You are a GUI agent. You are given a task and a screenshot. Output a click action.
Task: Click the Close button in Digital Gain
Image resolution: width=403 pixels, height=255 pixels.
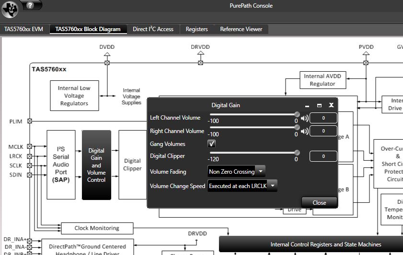pos(319,202)
